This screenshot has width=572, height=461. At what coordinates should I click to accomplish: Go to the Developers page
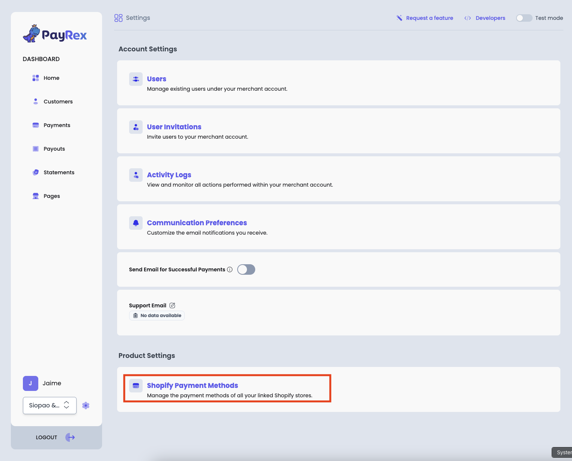(490, 18)
